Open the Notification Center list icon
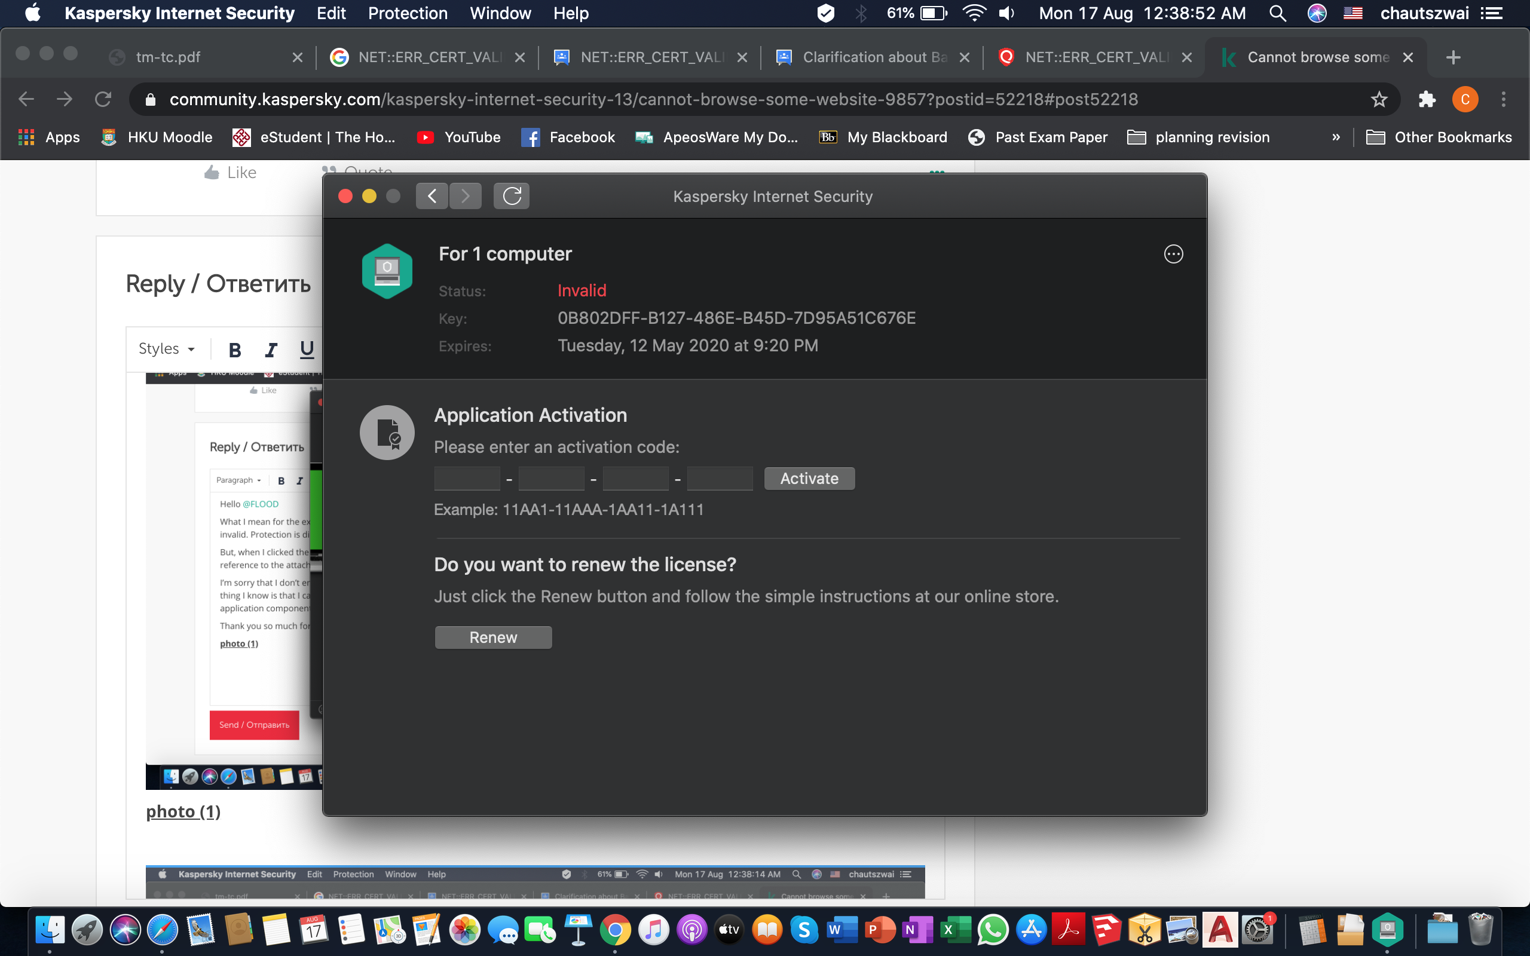This screenshot has height=956, width=1530. [1492, 13]
